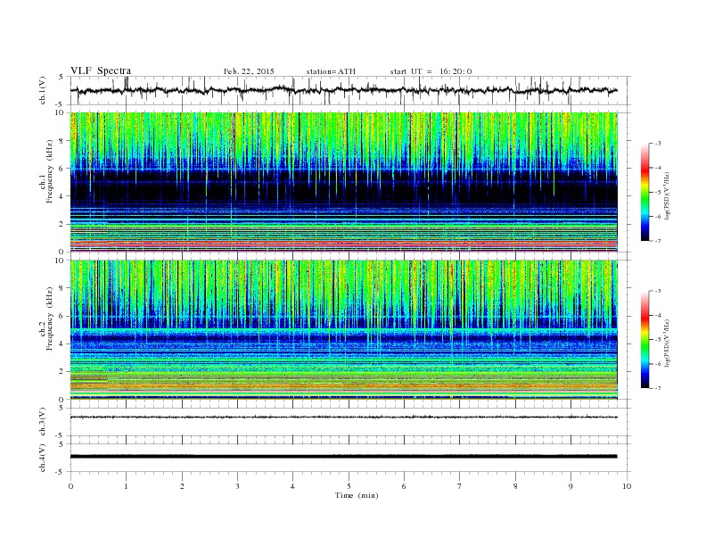The image size is (706, 546).
Task: Click the "Time (min)" x-axis title
Action: point(357,495)
